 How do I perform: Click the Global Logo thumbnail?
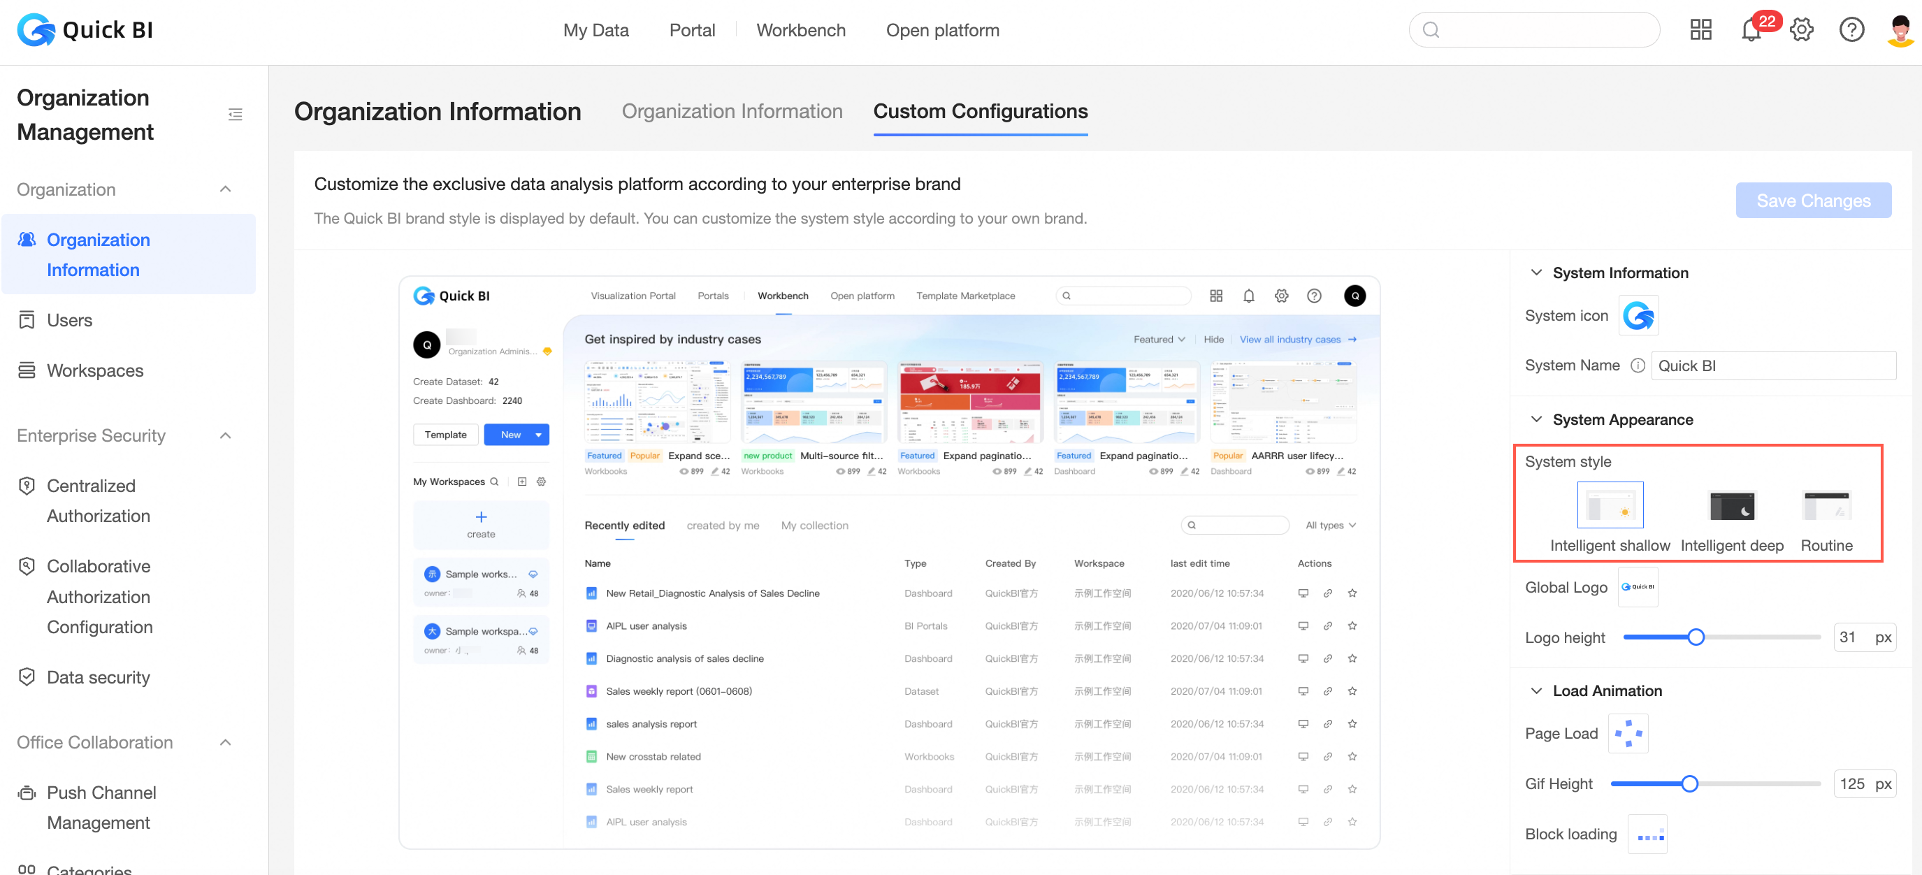[x=1638, y=587]
